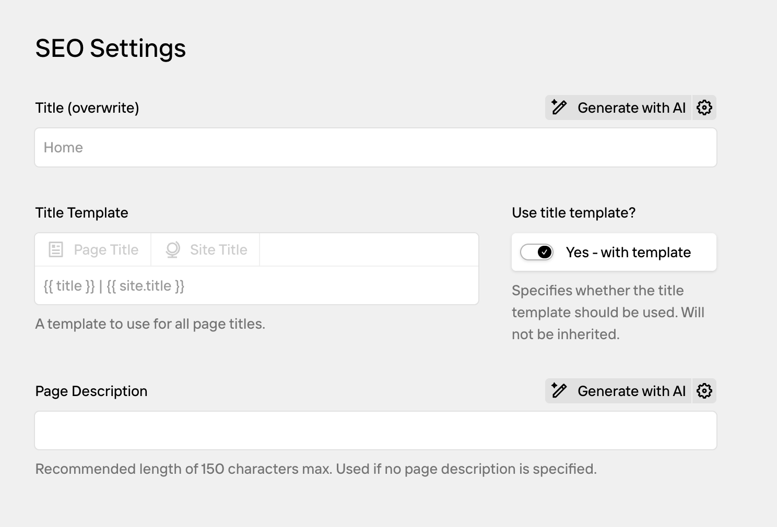Image resolution: width=777 pixels, height=527 pixels.
Task: Click the Title (overwrite) field label
Action: point(87,108)
